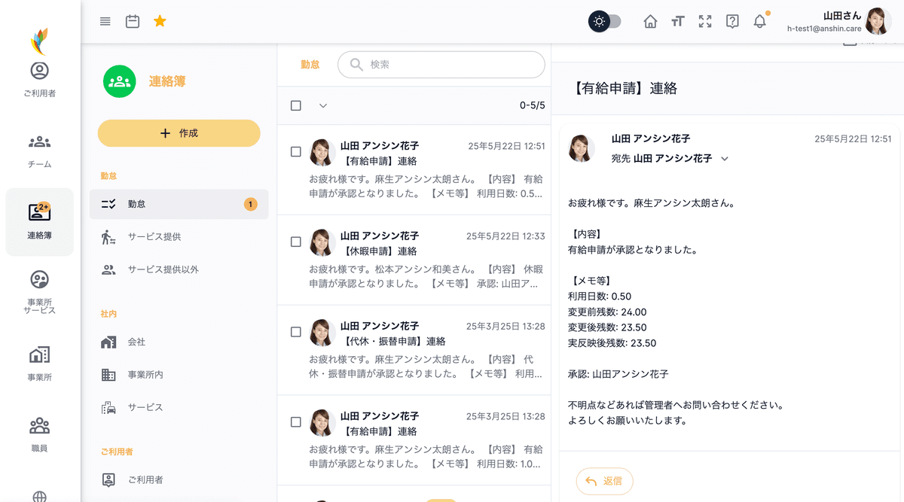Open the ご利用者 sidebar icon

39,80
